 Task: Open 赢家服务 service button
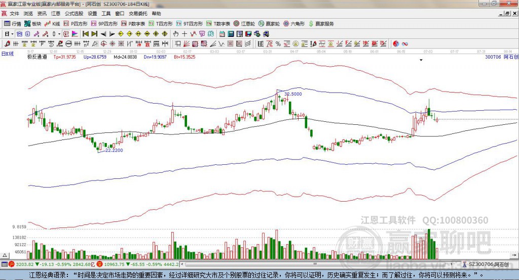321,24
